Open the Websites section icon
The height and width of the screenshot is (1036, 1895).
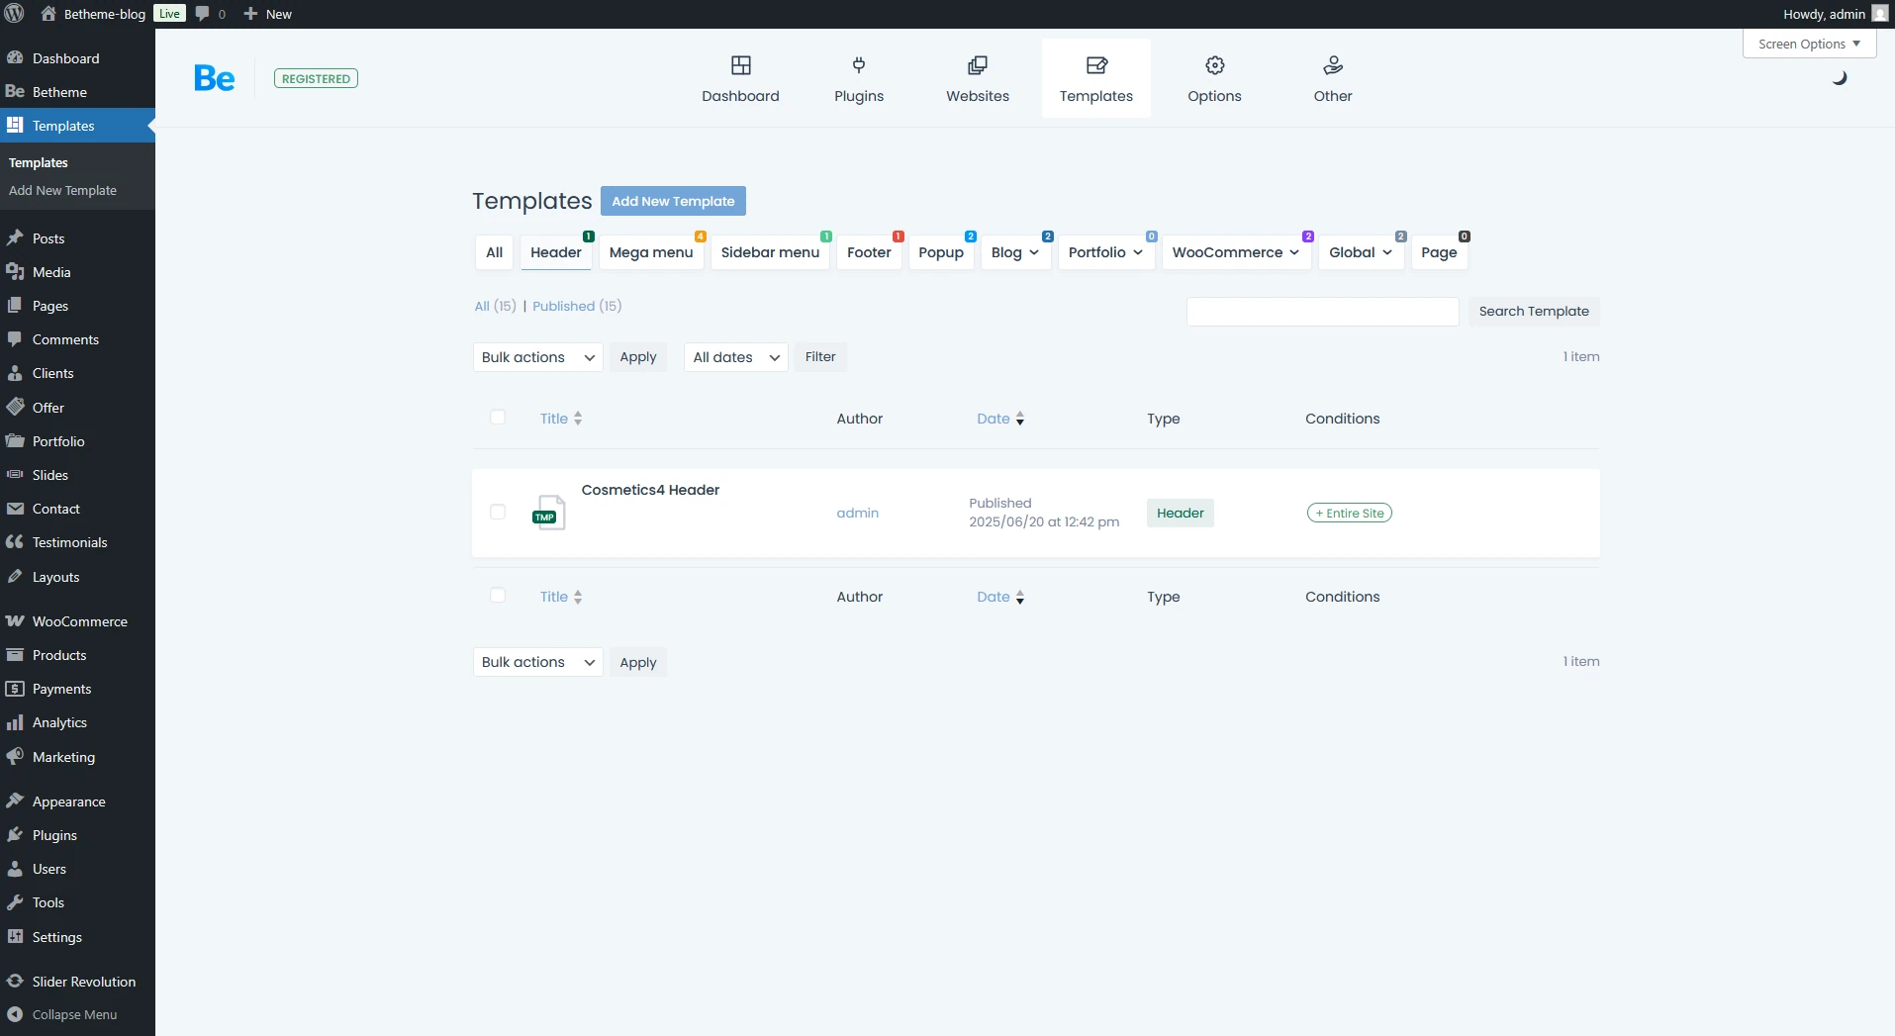[977, 67]
